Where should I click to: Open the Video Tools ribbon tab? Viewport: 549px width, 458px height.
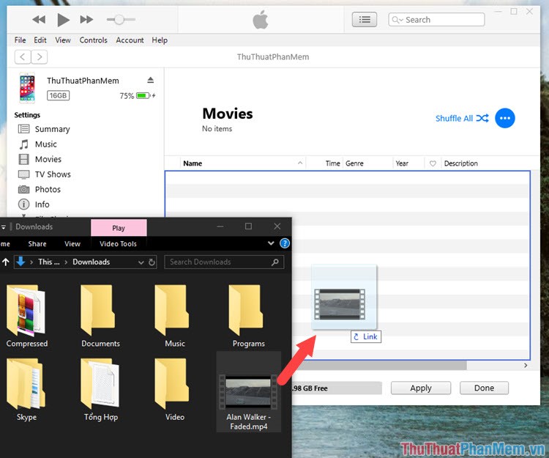point(118,244)
